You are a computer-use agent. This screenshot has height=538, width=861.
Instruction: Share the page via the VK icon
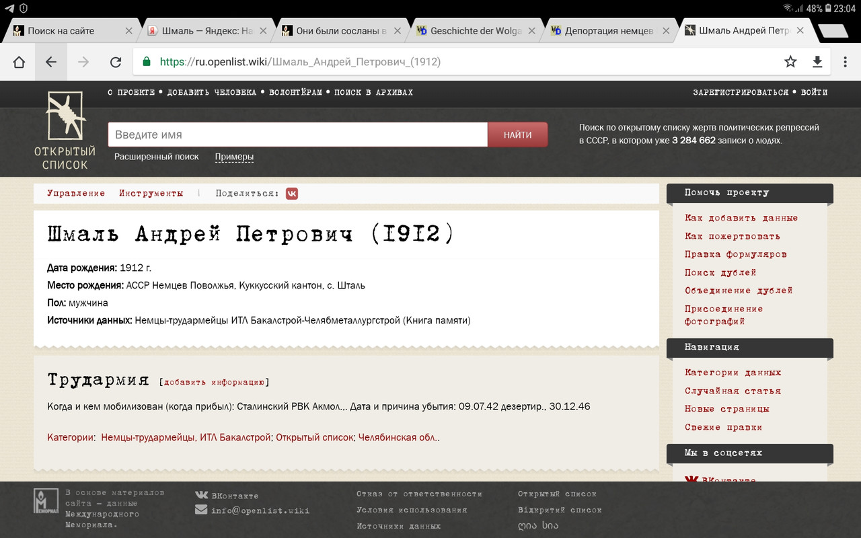(292, 194)
